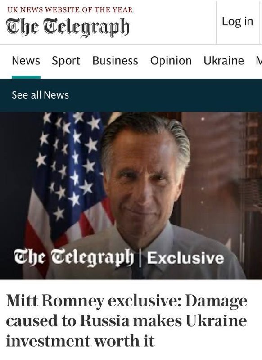Open the Mitt Romney exclusive headline
262x360 pixels.
click(126, 320)
